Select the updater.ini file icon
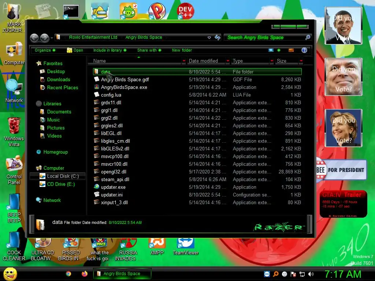 96,195
